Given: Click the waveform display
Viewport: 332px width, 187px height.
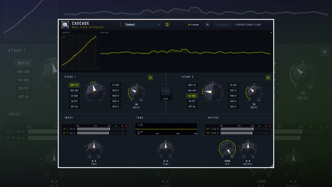Looking at the screenshot, I should pyautogui.click(x=185, y=52).
